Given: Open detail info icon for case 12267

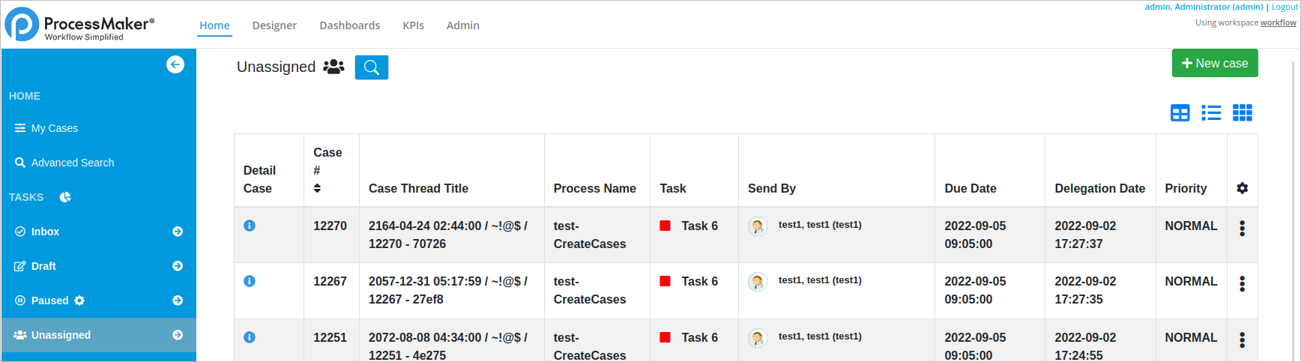Looking at the screenshot, I should 250,281.
